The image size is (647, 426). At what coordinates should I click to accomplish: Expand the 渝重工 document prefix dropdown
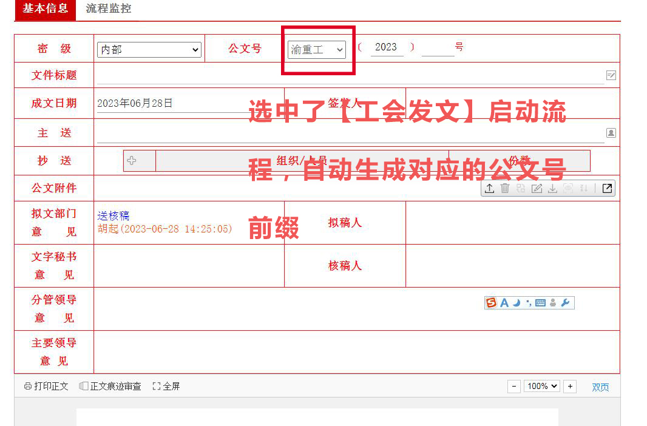(316, 50)
